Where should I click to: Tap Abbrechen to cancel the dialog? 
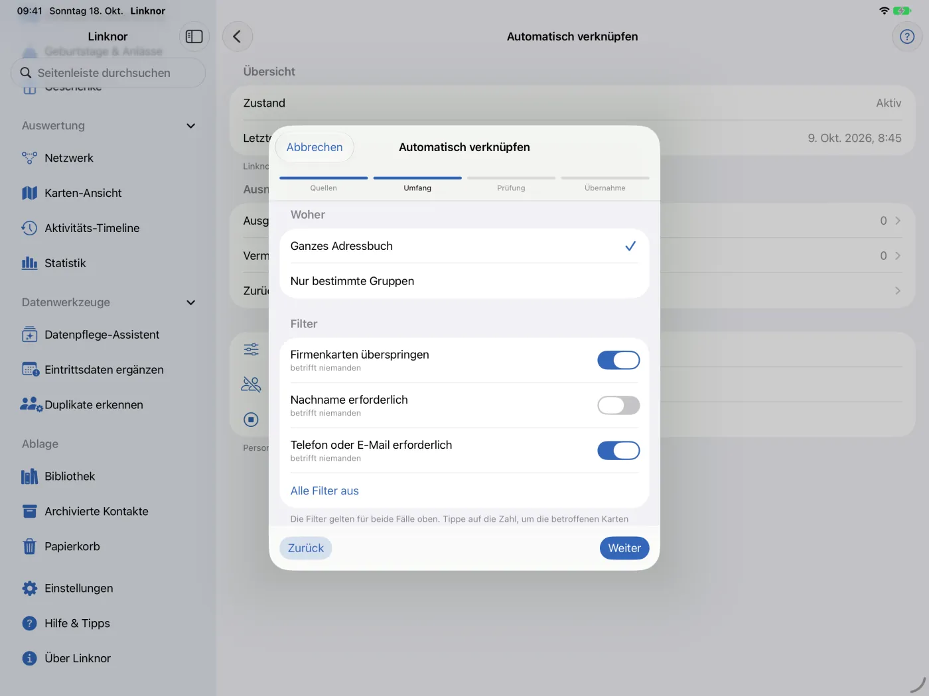pyautogui.click(x=315, y=147)
